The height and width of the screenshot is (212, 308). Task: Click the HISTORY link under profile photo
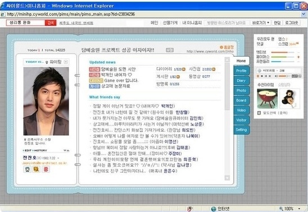pyautogui.click(x=40, y=150)
